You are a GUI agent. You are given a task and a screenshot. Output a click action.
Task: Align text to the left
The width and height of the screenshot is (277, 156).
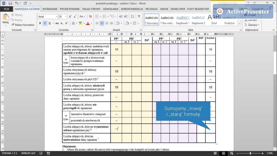[97, 23]
